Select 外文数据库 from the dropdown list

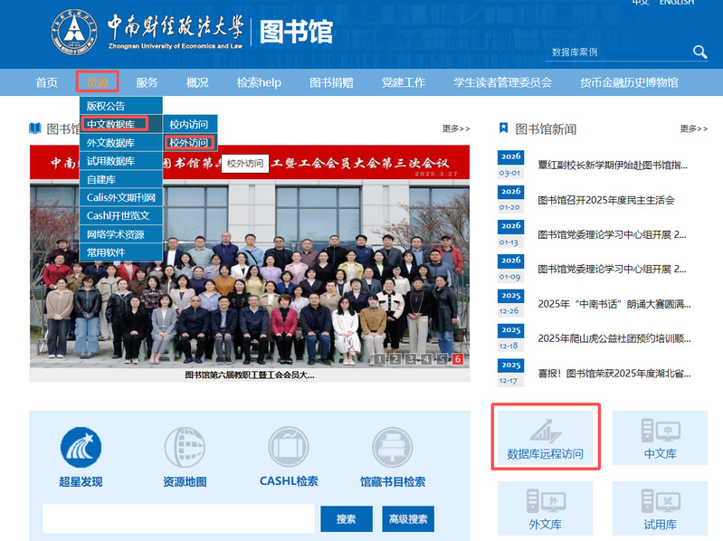[110, 143]
